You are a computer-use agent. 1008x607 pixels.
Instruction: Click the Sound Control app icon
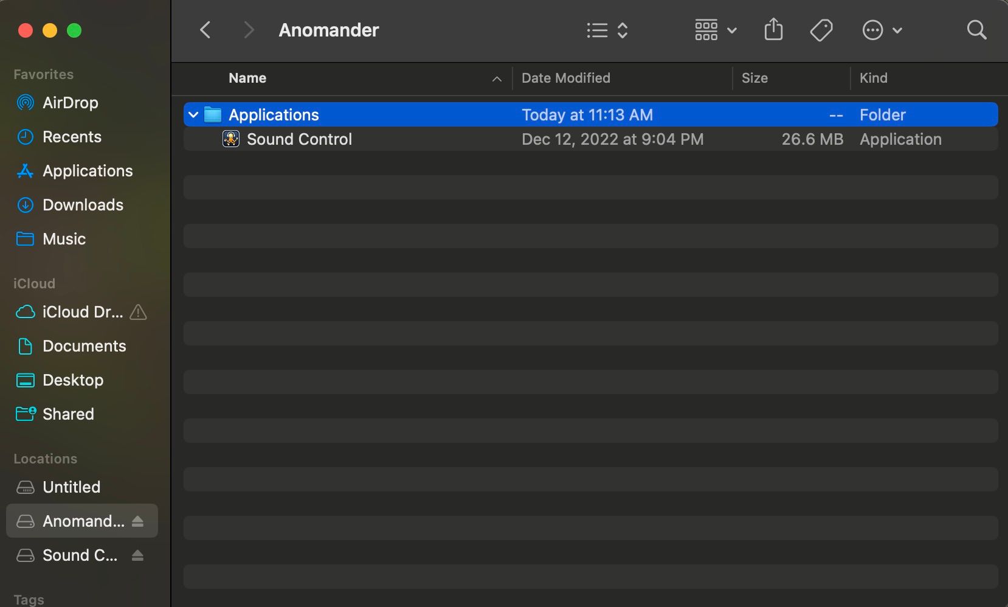[x=231, y=139]
